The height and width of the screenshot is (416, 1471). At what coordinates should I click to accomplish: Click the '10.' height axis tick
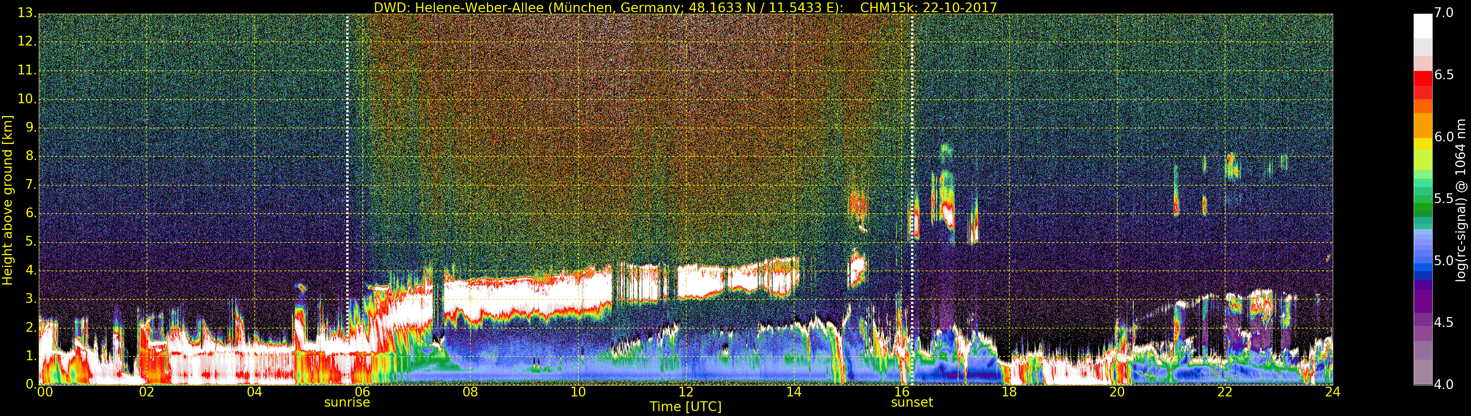(x=27, y=98)
